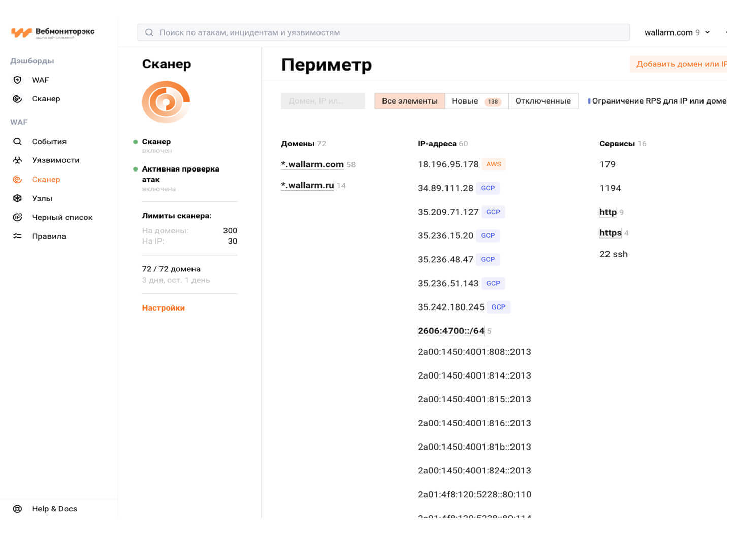The image size is (735, 548).
Task: Expand the 2606:4700::/64 subnet group
Action: pos(451,331)
